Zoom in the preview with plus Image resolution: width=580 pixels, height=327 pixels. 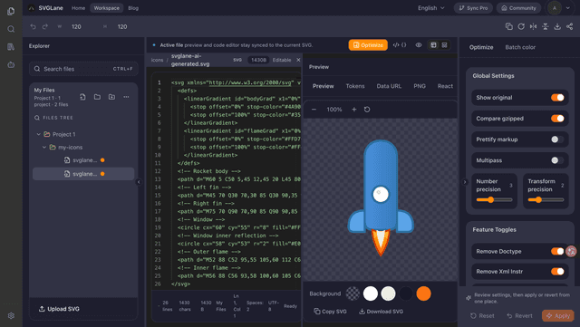coord(354,109)
